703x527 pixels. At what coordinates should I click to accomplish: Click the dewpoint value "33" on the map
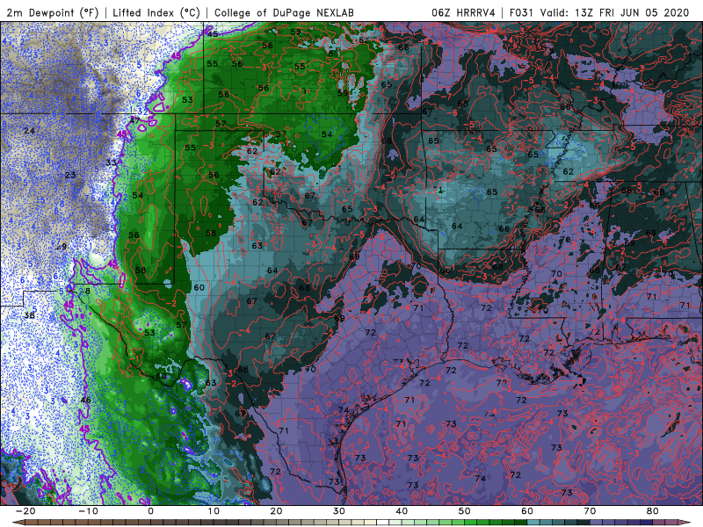pos(112,162)
